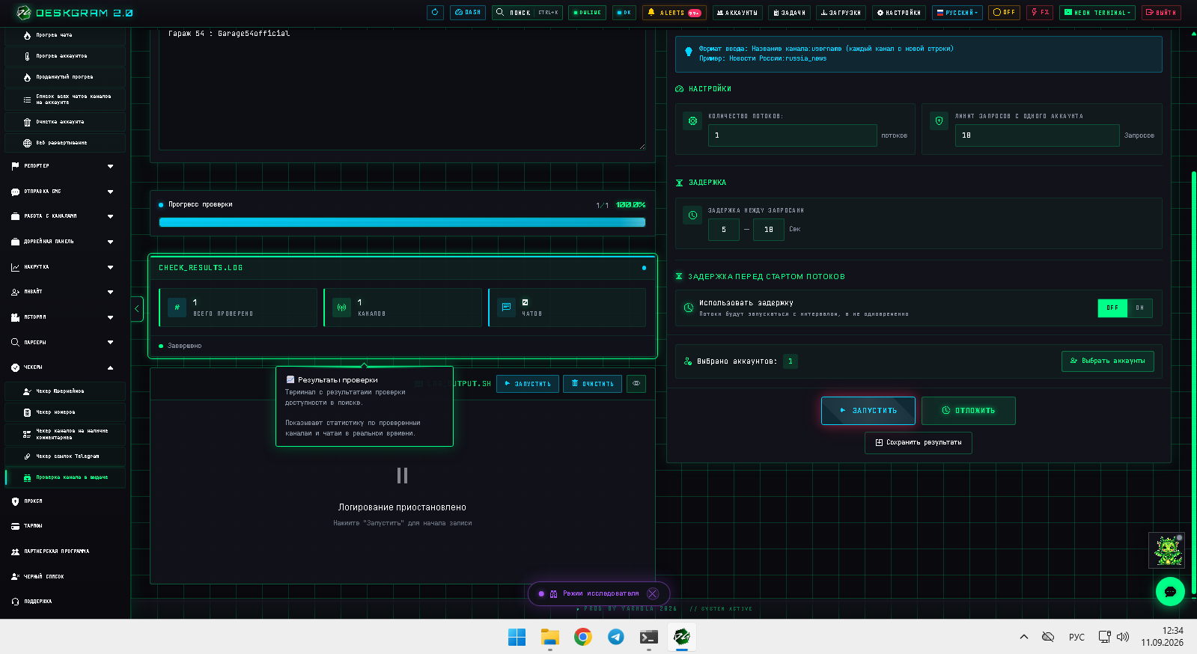Open the NEON TERMINAL theme dropdown
The image size is (1197, 654).
pyautogui.click(x=1098, y=13)
